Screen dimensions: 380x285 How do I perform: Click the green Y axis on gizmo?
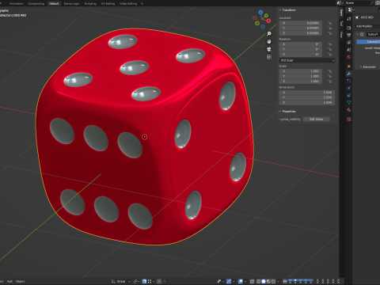(x=266, y=16)
